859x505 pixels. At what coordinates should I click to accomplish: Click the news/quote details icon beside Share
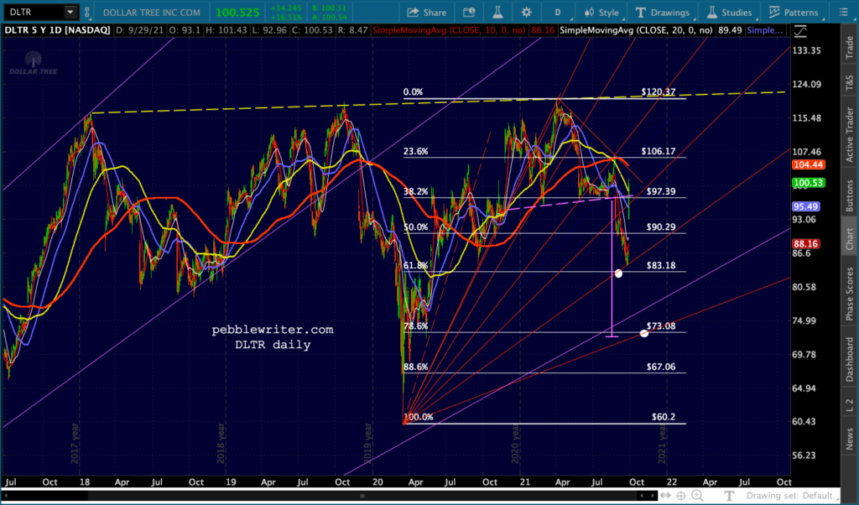pyautogui.click(x=469, y=12)
